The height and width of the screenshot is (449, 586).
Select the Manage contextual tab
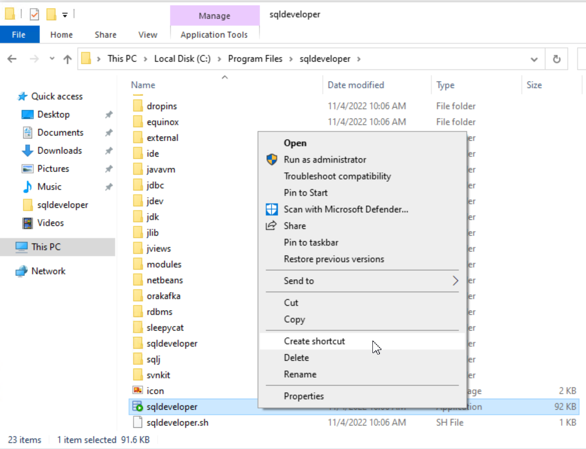point(215,16)
